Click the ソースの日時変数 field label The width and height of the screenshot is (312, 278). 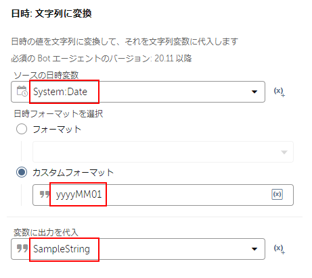tap(46, 75)
